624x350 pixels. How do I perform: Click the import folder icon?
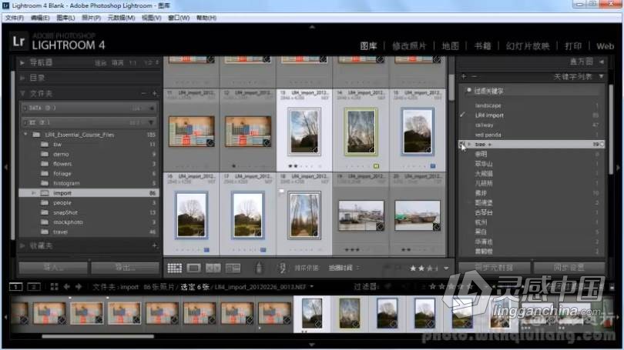pos(45,193)
